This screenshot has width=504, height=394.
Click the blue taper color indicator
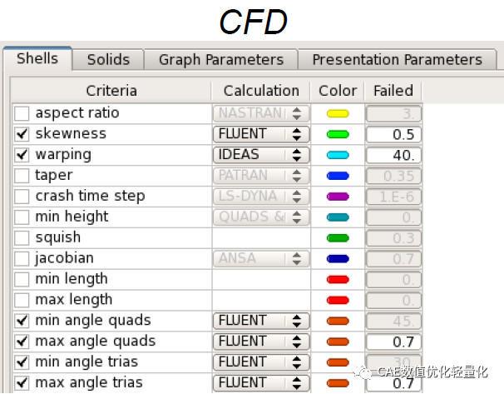(338, 176)
